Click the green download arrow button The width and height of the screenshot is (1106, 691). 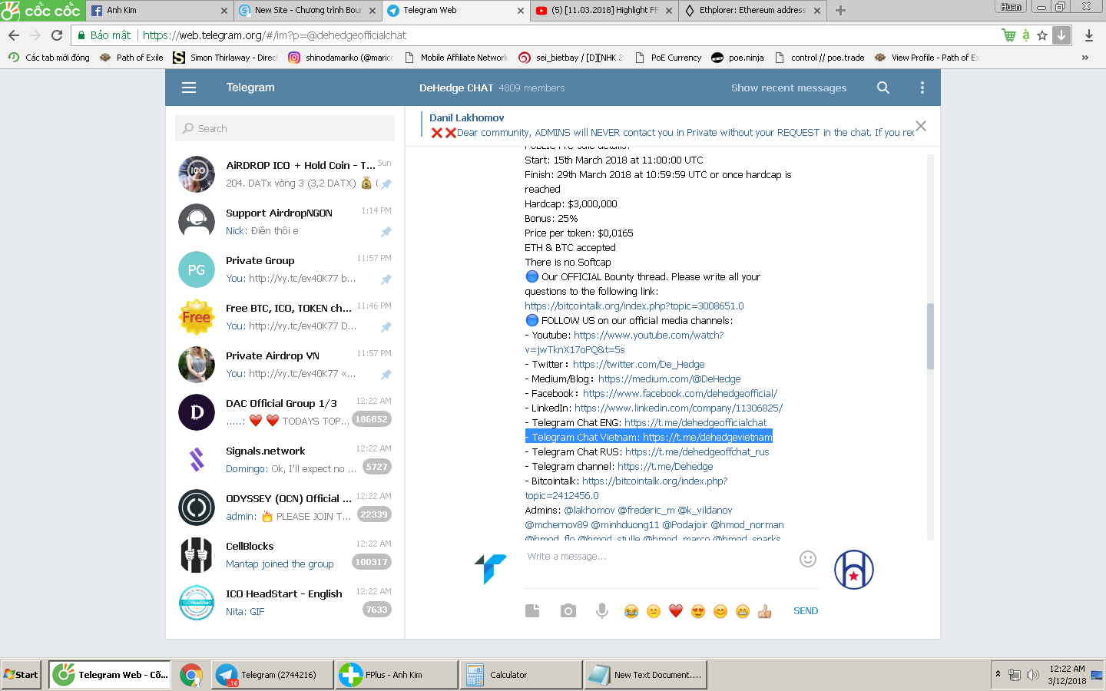1061,35
